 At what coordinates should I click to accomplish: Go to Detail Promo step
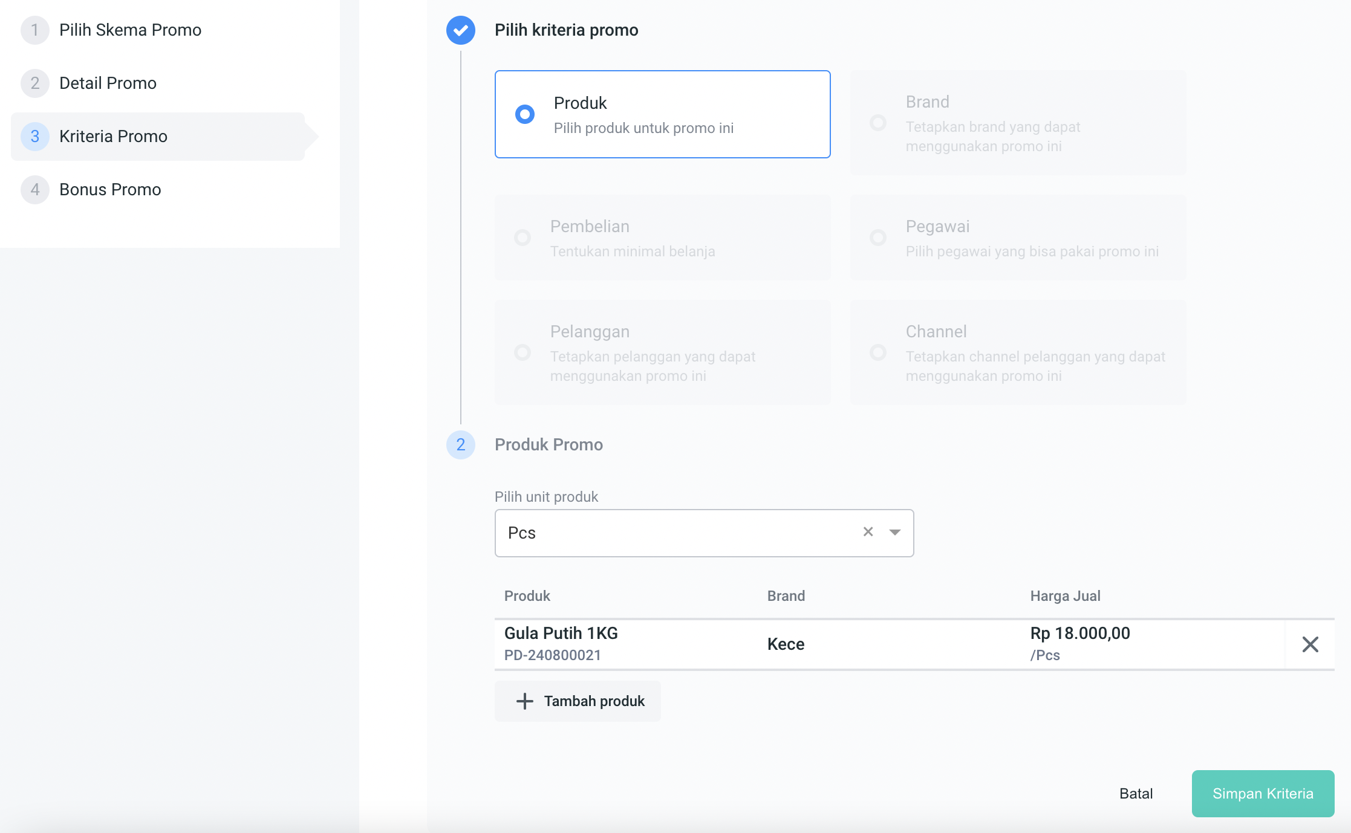pyautogui.click(x=108, y=83)
